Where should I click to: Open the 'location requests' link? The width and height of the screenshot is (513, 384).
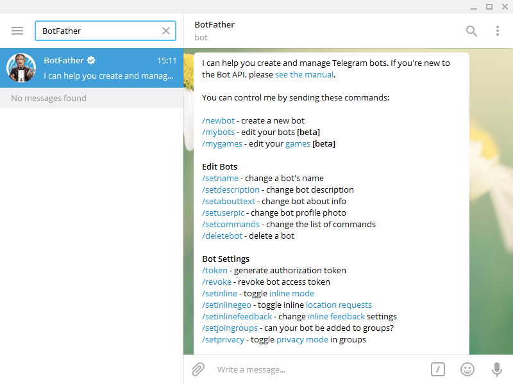point(339,305)
